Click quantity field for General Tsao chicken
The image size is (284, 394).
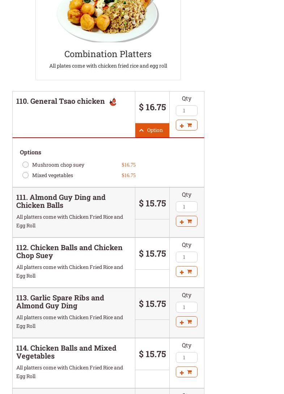[186, 111]
